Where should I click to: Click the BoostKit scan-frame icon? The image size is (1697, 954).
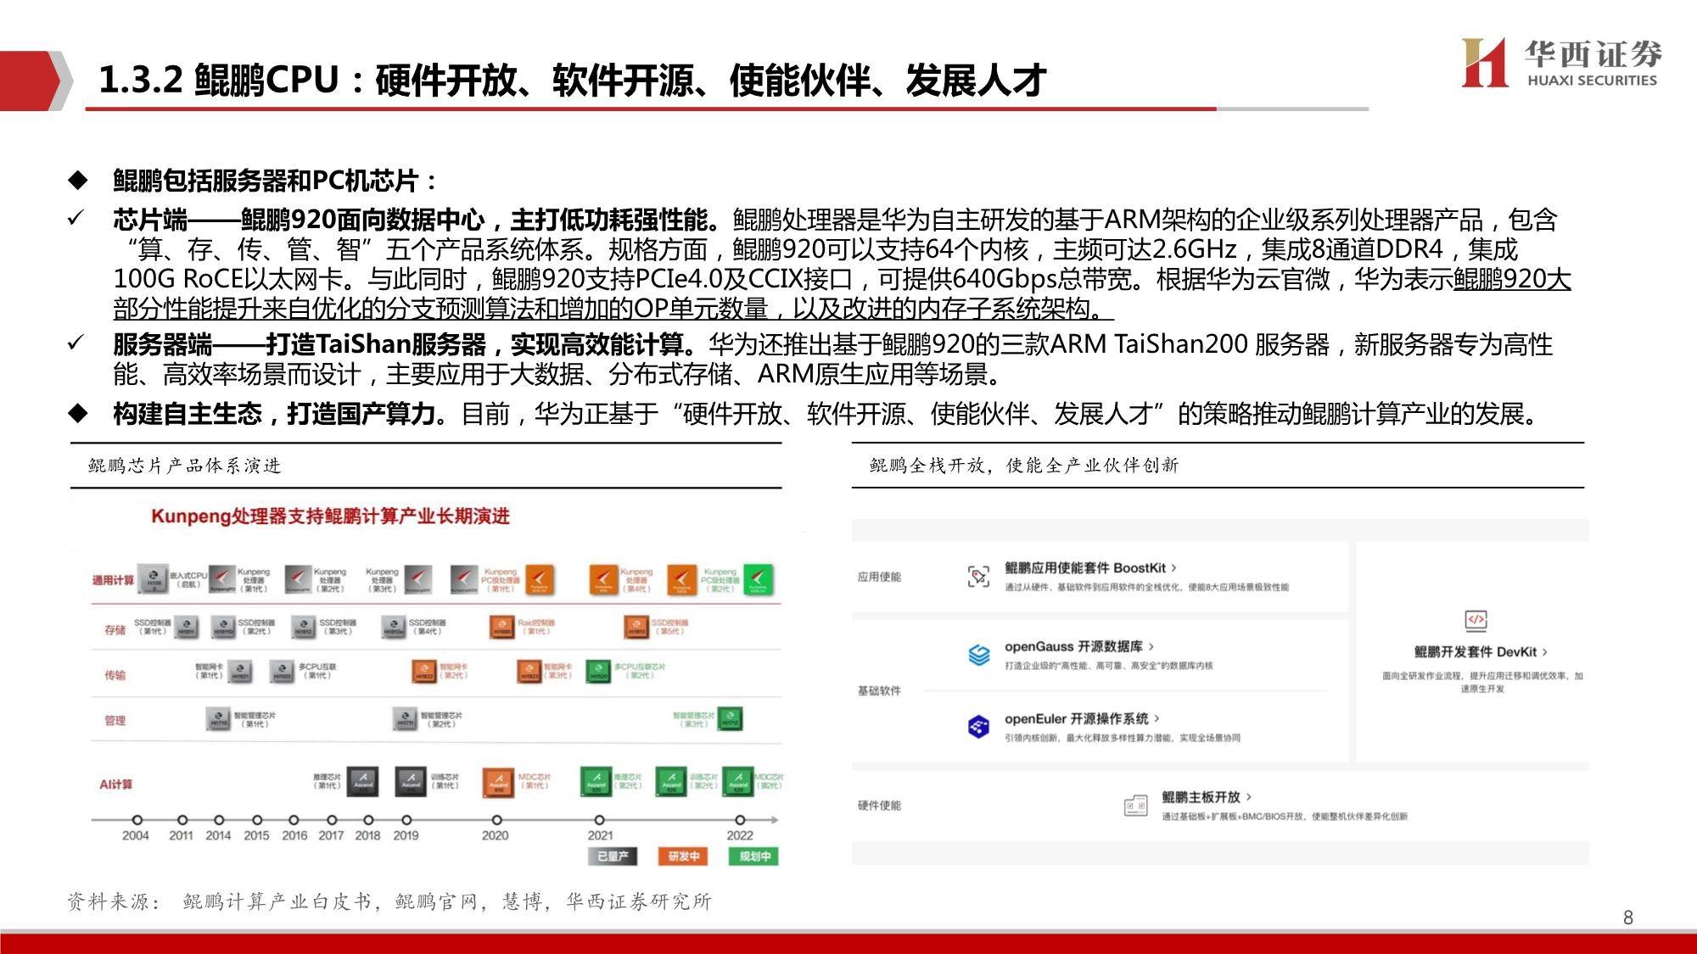pyautogui.click(x=978, y=577)
